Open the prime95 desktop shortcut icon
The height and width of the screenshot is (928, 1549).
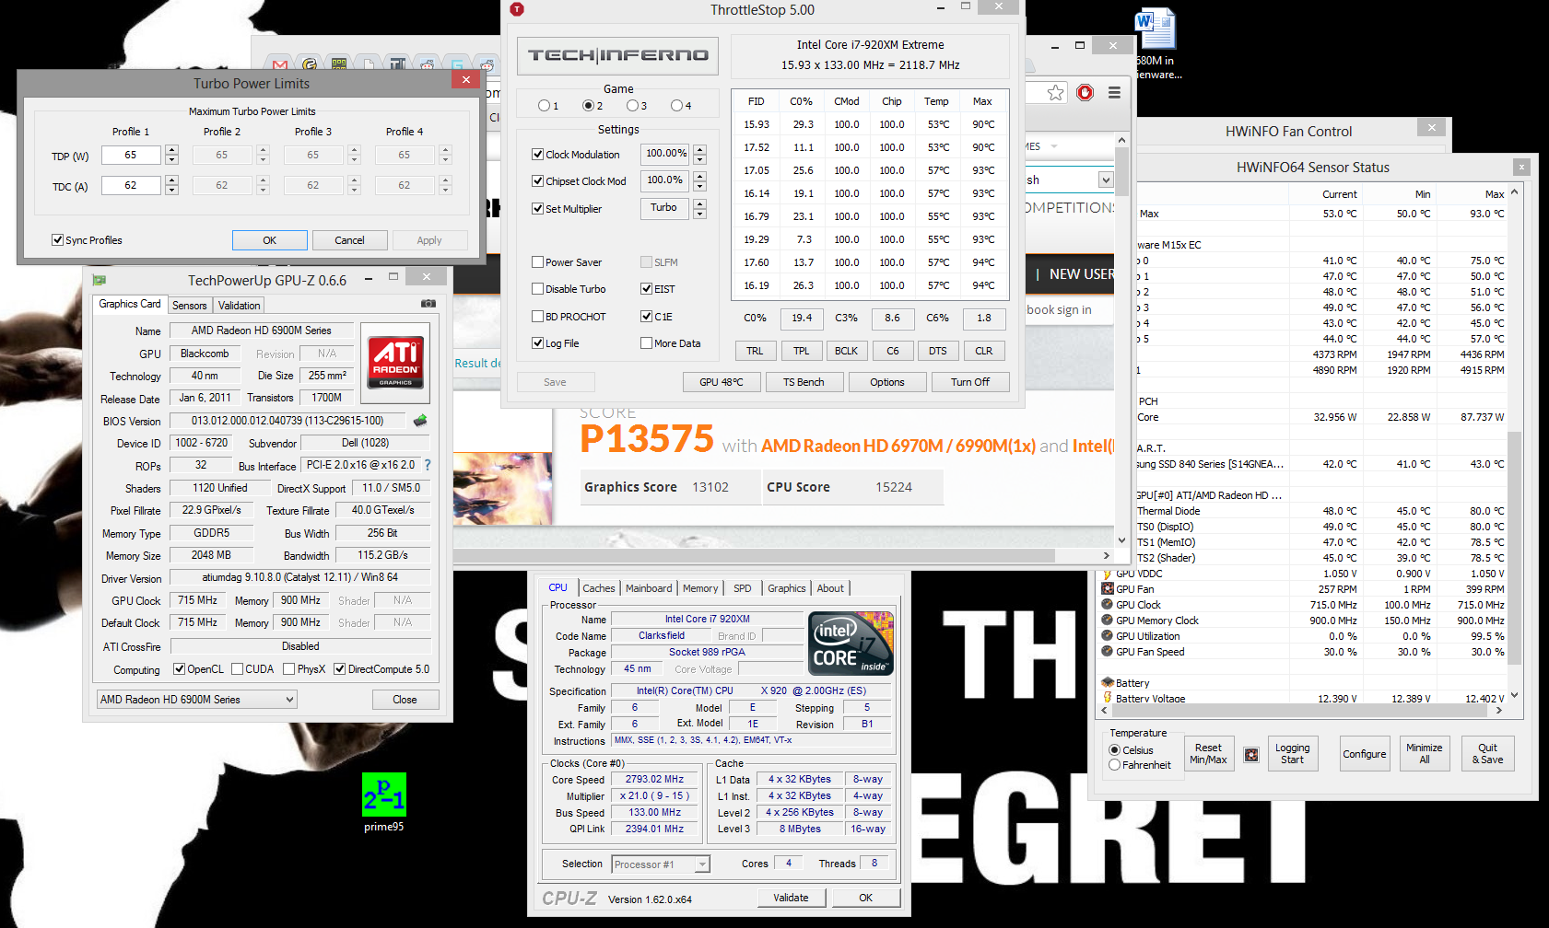(384, 795)
